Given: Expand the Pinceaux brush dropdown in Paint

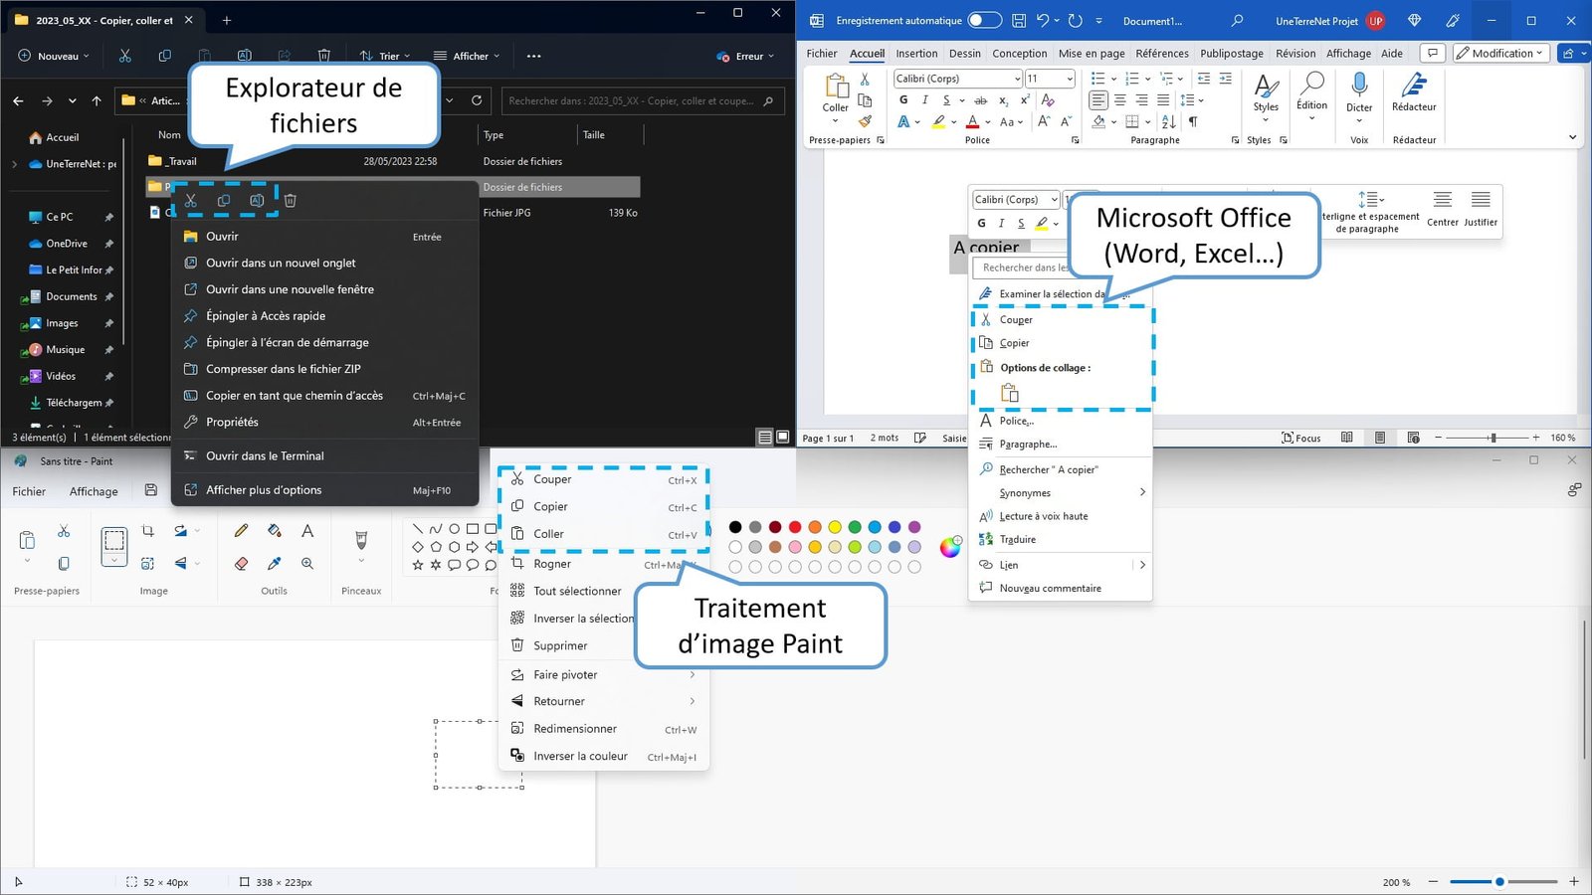Looking at the screenshot, I should (x=361, y=561).
